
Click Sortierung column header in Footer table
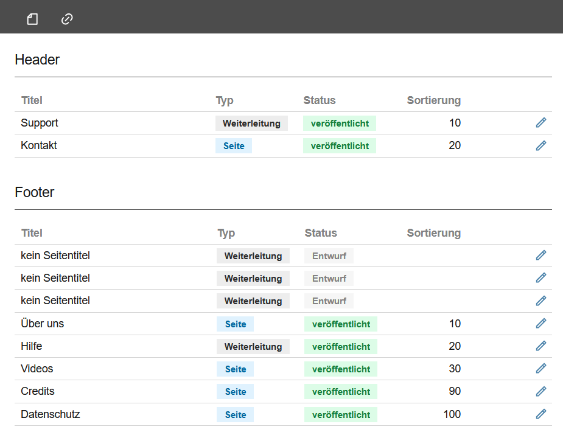433,233
